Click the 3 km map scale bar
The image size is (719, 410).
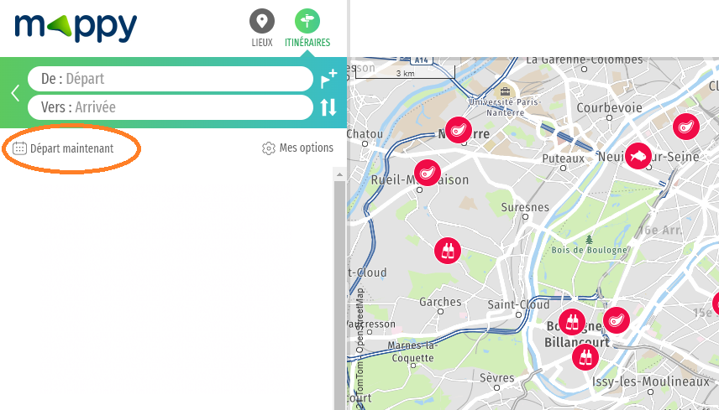[x=406, y=73]
